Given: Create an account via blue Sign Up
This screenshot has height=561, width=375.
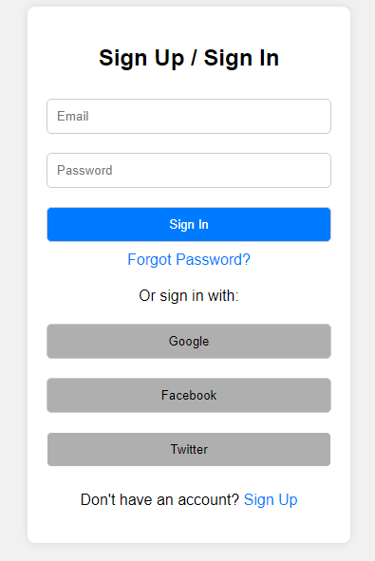Looking at the screenshot, I should coord(271,499).
